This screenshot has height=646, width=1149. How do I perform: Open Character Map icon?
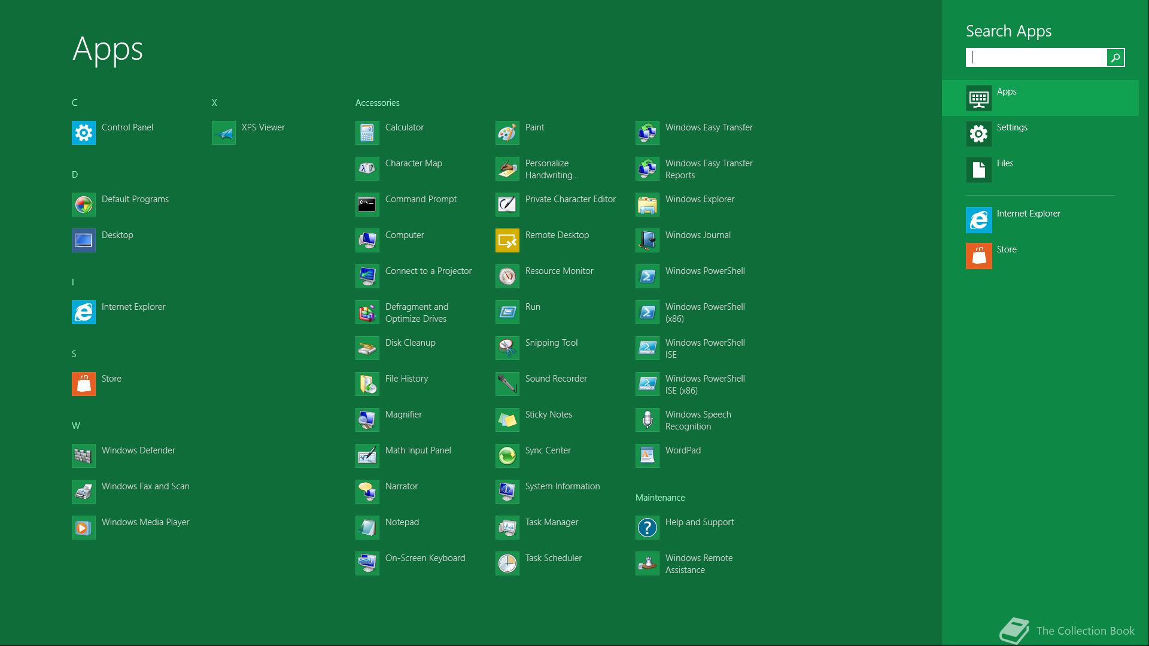pyautogui.click(x=367, y=169)
